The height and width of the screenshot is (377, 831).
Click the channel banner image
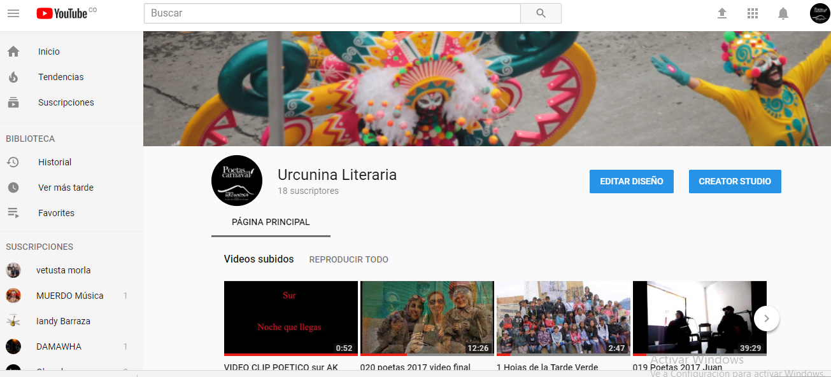click(x=487, y=88)
